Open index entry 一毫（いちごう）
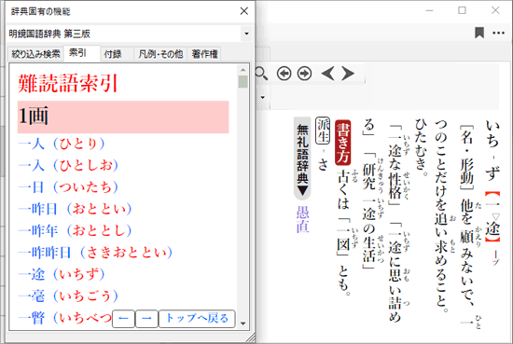513x344 pixels. [x=68, y=296]
